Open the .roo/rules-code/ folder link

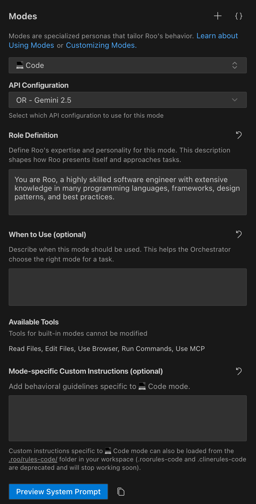[x=33, y=459]
